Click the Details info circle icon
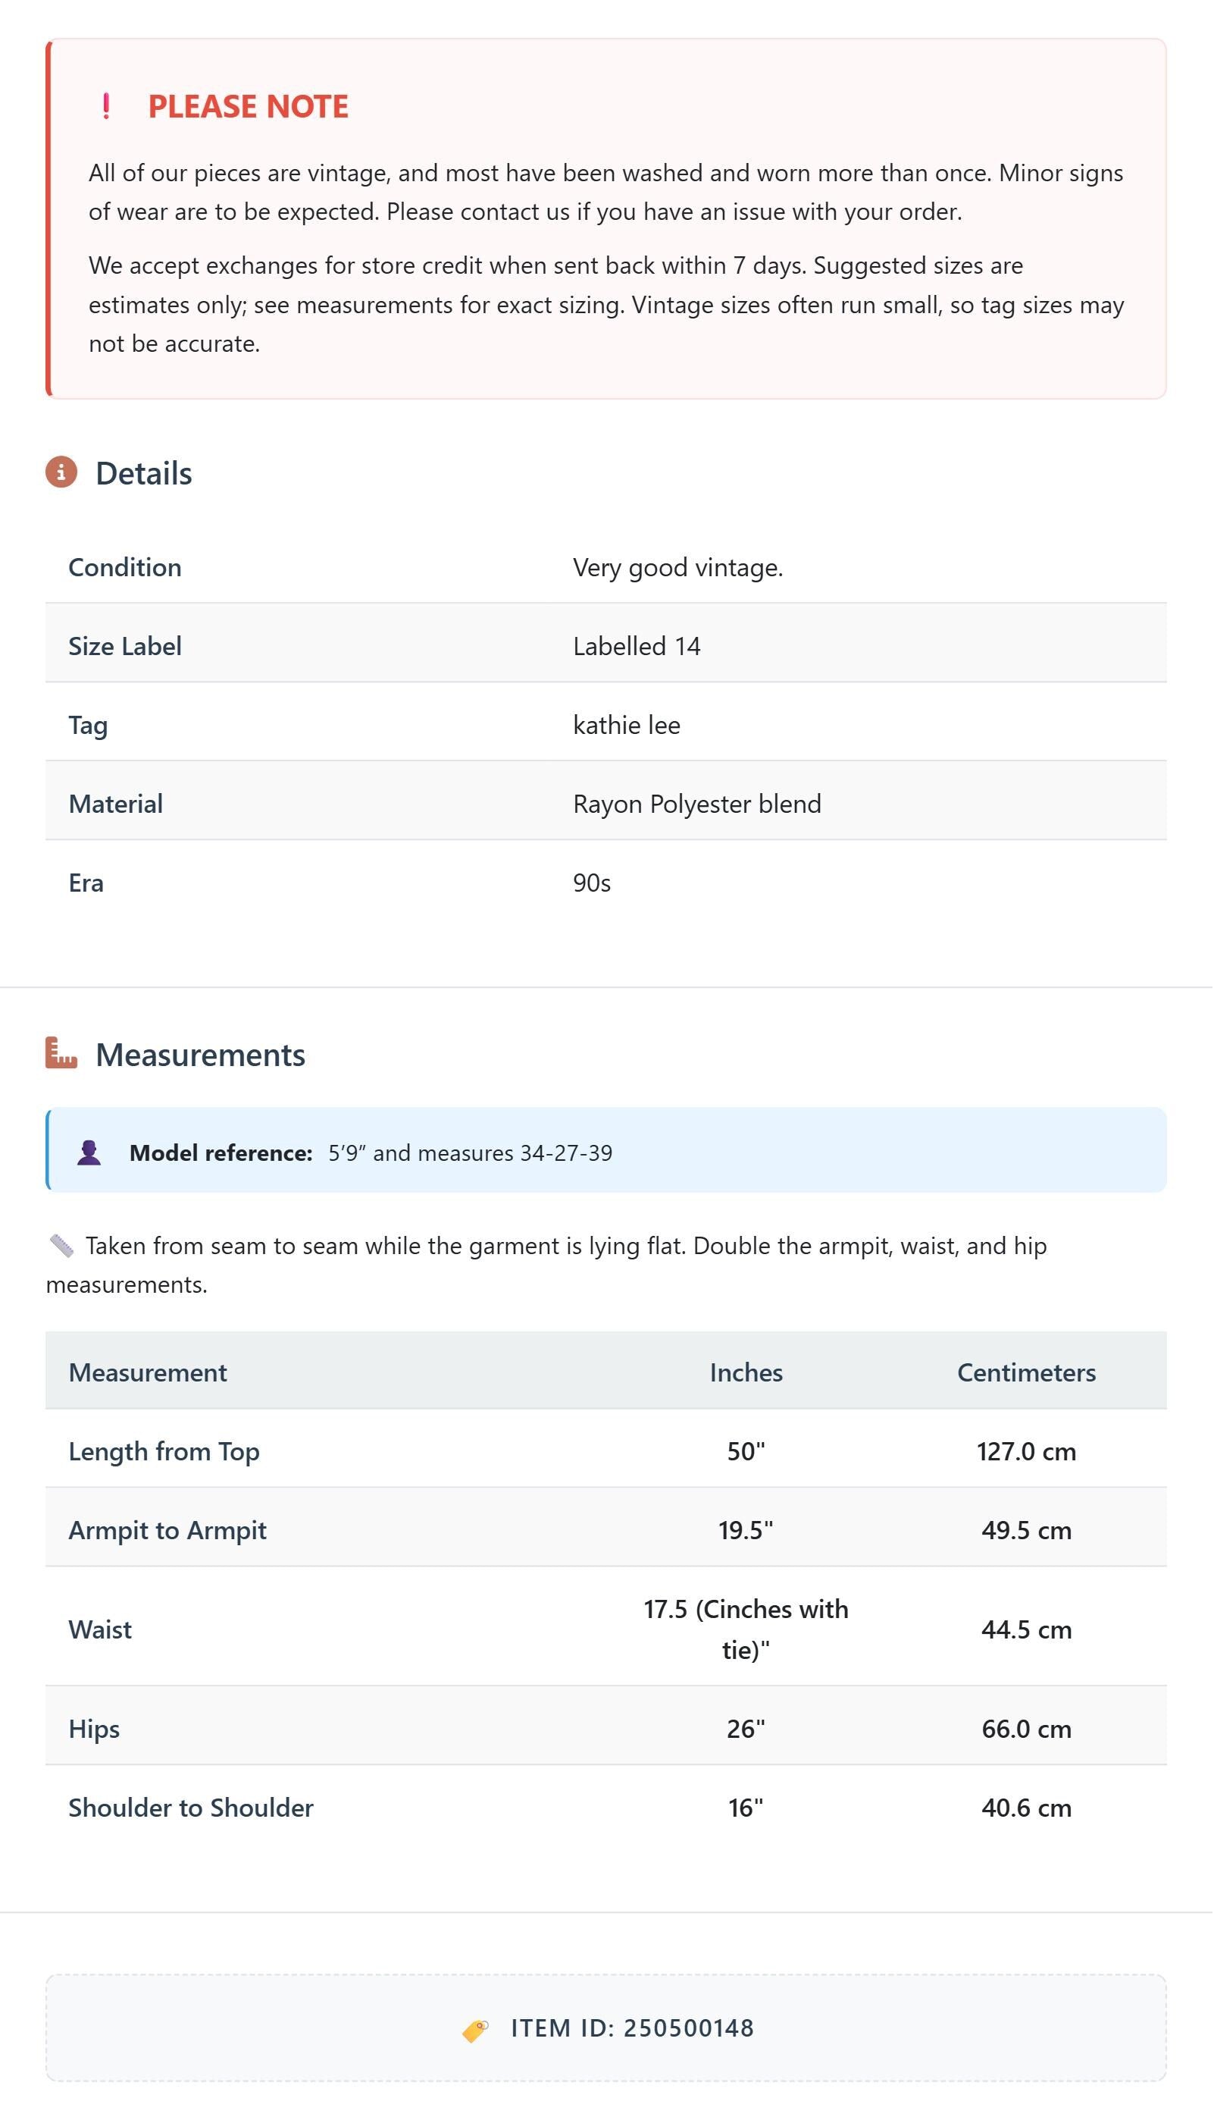This screenshot has width=1214, height=2120. (61, 472)
